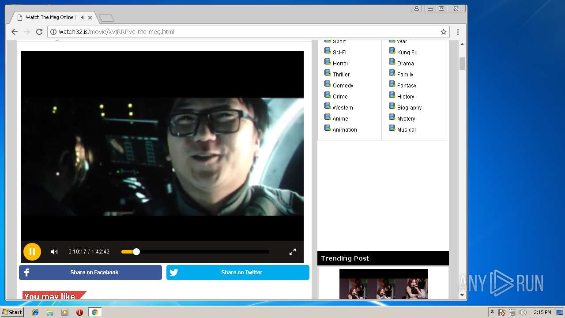Open the Trending Post thumbnail
The width and height of the screenshot is (565, 318).
[x=383, y=284]
